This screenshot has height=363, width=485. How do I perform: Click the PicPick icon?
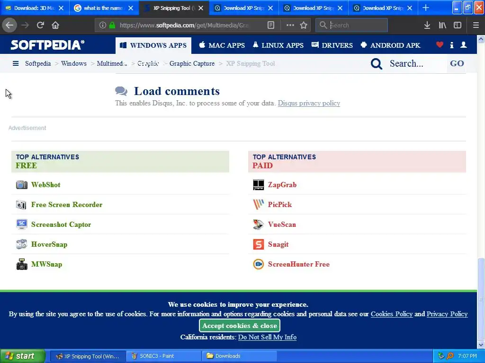[x=258, y=204]
